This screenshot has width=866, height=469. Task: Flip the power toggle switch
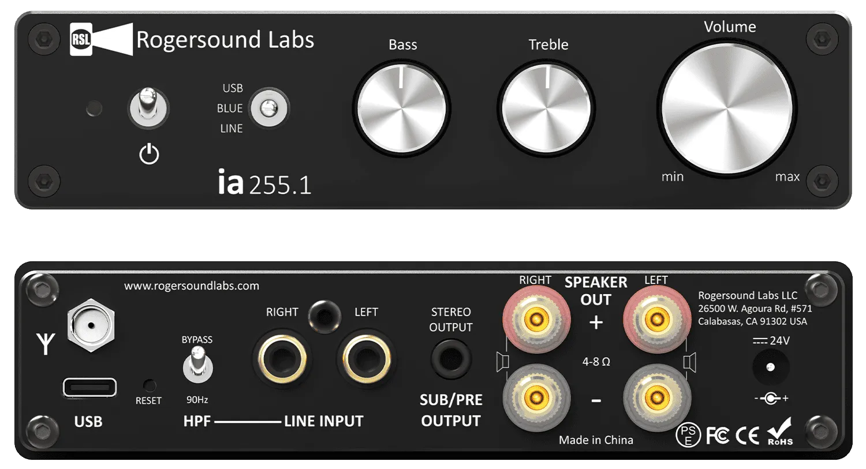148,107
